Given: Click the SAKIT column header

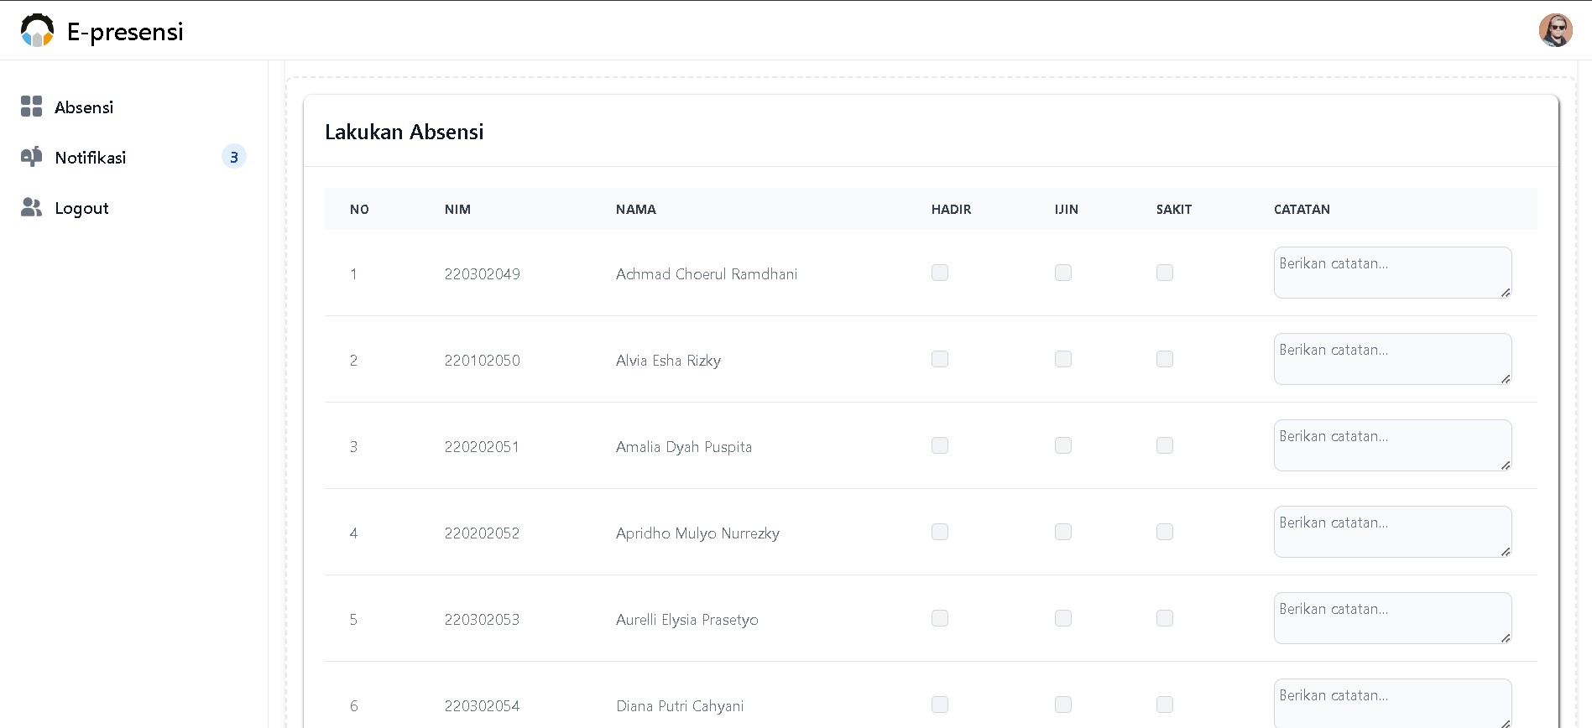Looking at the screenshot, I should [x=1174, y=210].
